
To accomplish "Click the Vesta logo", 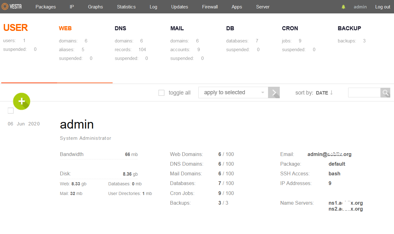I will (x=12, y=7).
